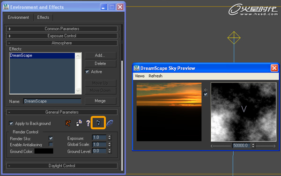Screen dimensions: 281x176
Task: Click the Merge button
Action: (100, 101)
